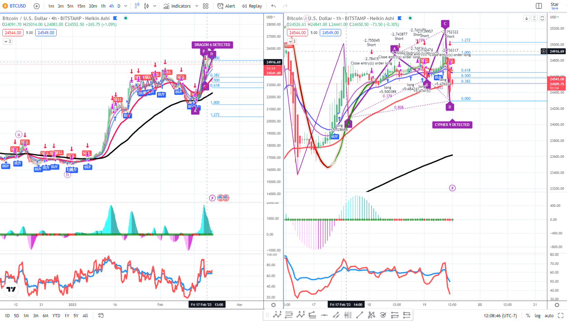Image resolution: width=567 pixels, height=321 pixels.
Task: Toggle the indicator legend collapse on 1h chart
Action: click(292, 41)
